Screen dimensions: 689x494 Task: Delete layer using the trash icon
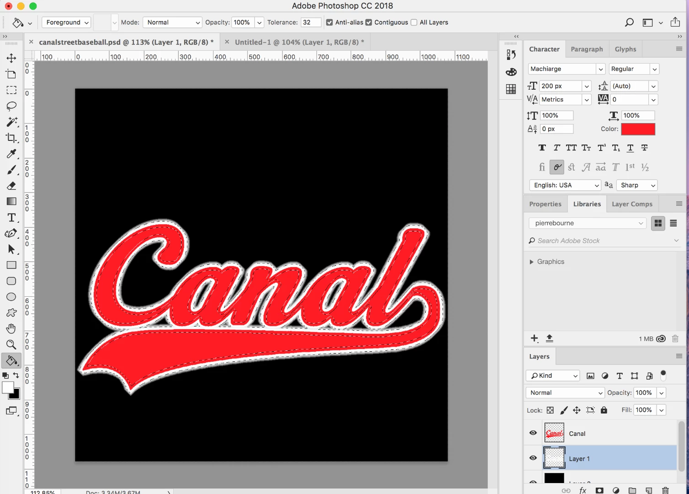pyautogui.click(x=666, y=490)
